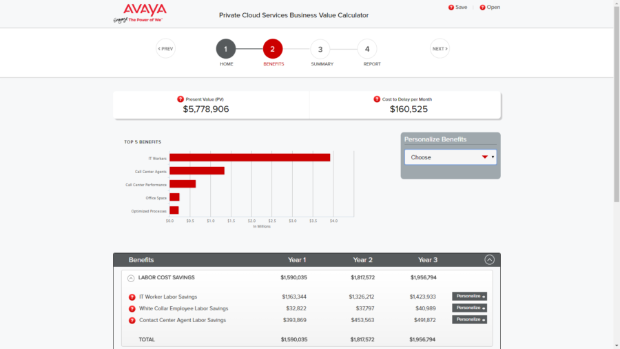Click the page title Private Cloud Services
The height and width of the screenshot is (349, 620).
click(x=293, y=15)
